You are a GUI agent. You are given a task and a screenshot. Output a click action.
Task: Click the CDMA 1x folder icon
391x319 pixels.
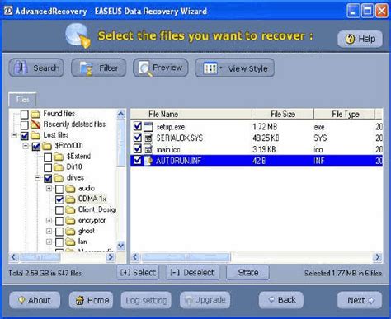tap(70, 199)
